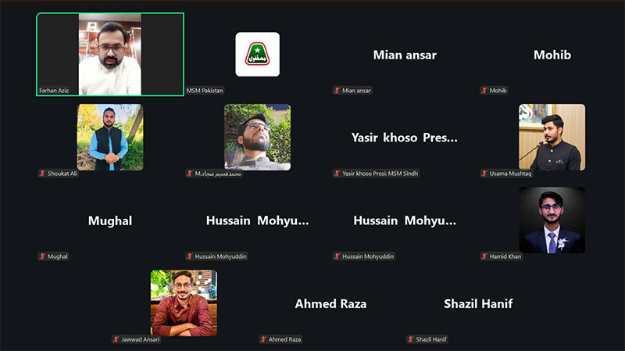
Task: Click the Yasir khoso Presic MSM Sindh mic icon
Action: pos(337,174)
